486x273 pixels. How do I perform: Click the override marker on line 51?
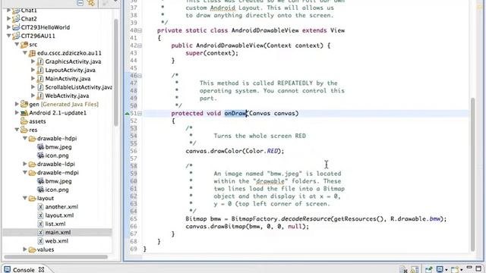coord(127,114)
